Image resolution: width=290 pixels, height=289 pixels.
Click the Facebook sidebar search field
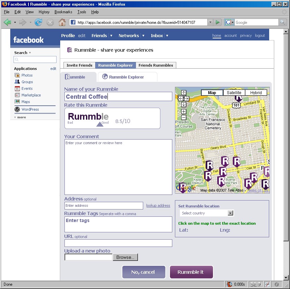(35, 60)
